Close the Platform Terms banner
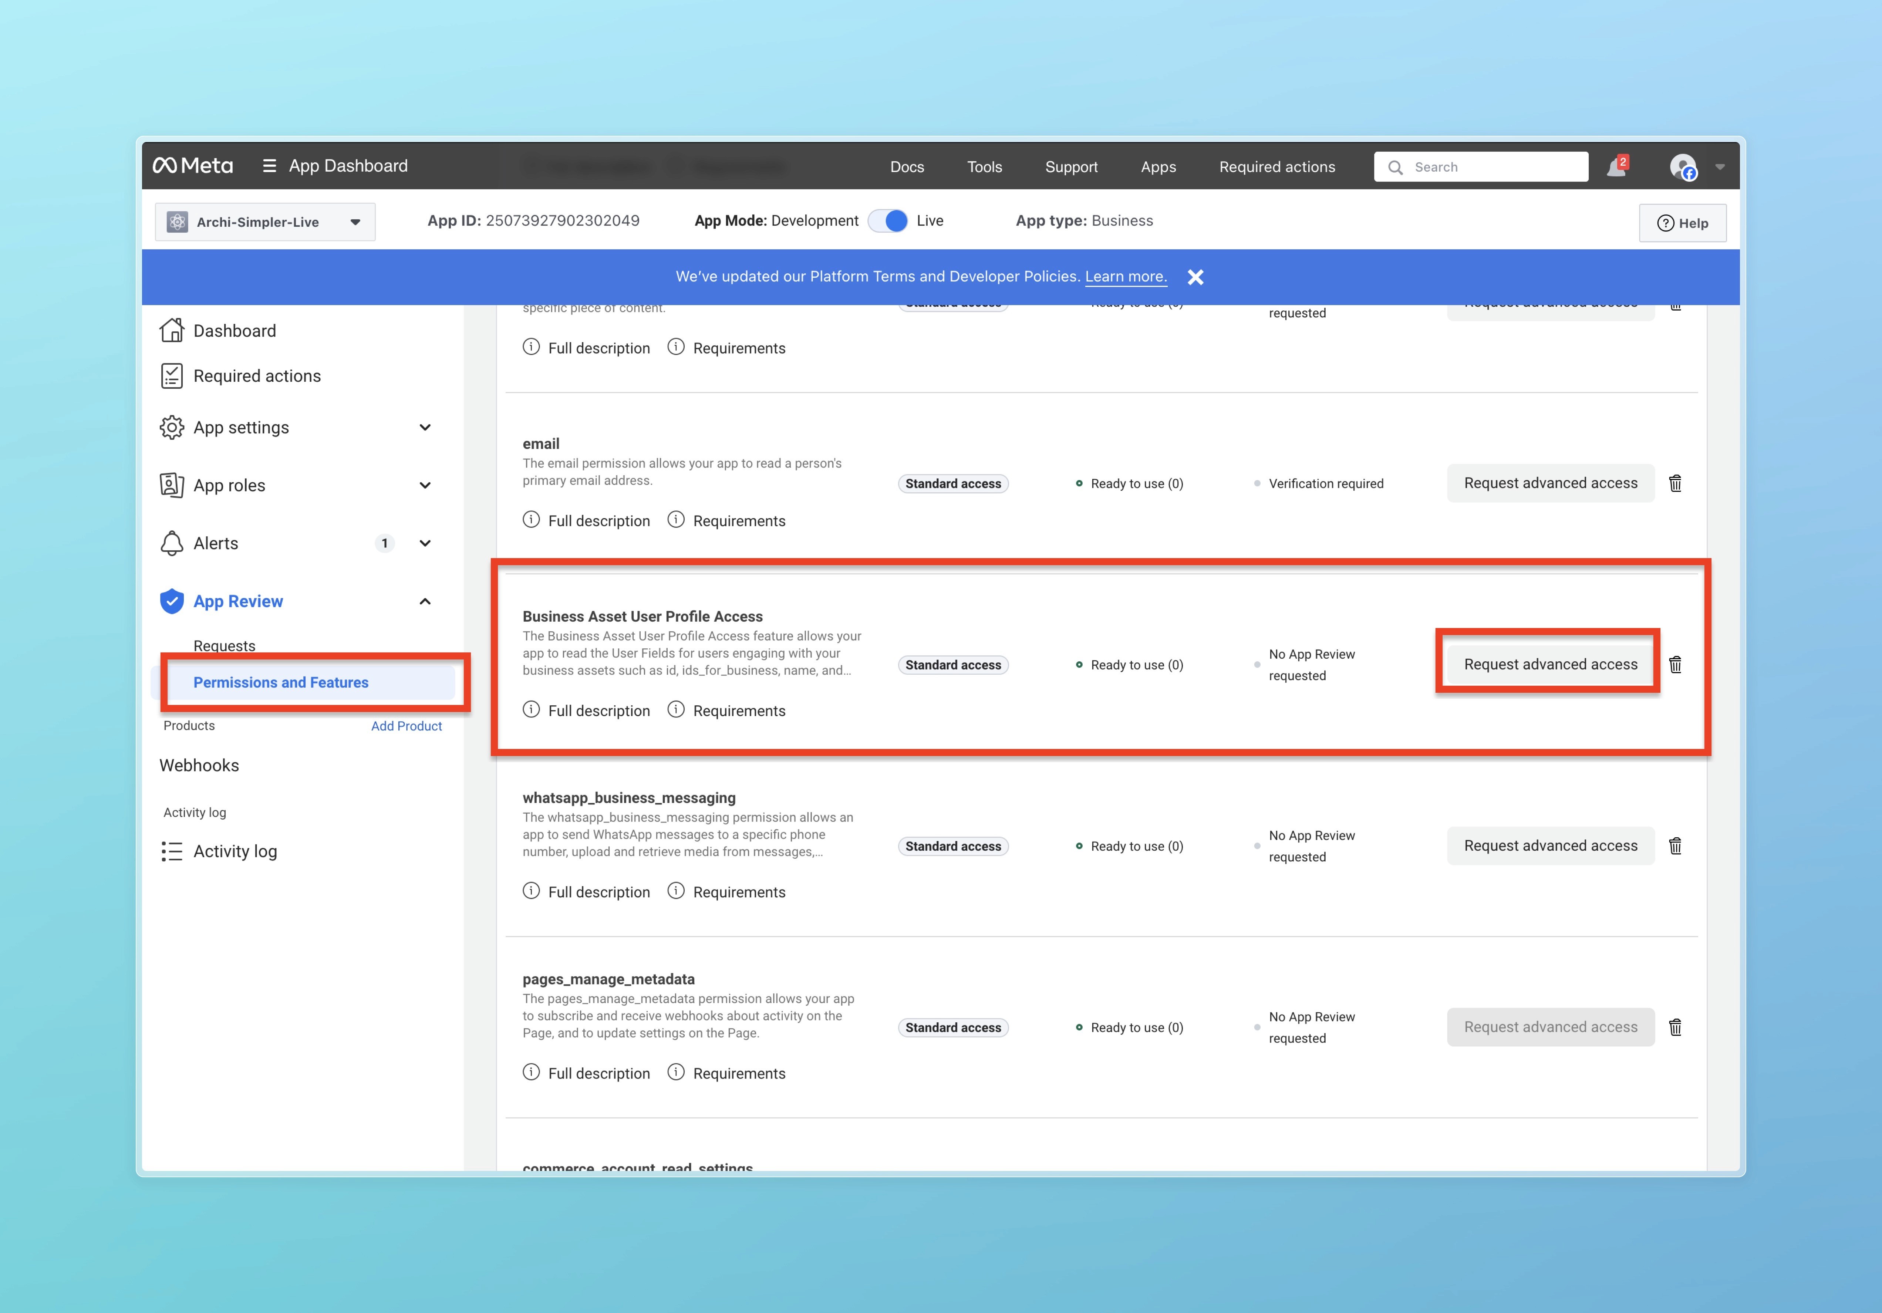 point(1195,277)
